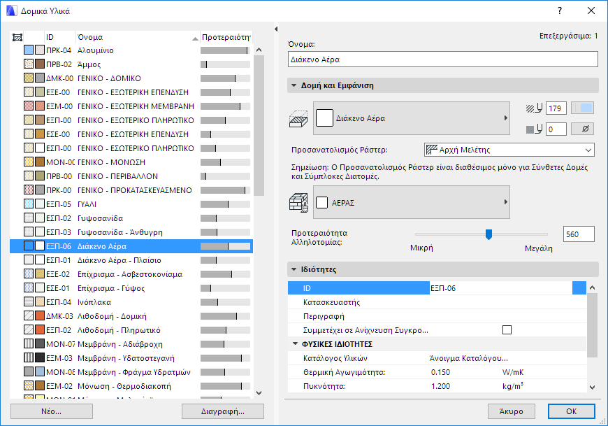Click the fill icon of Μόνωση - Θερμοδιακοπή row

tap(29, 385)
